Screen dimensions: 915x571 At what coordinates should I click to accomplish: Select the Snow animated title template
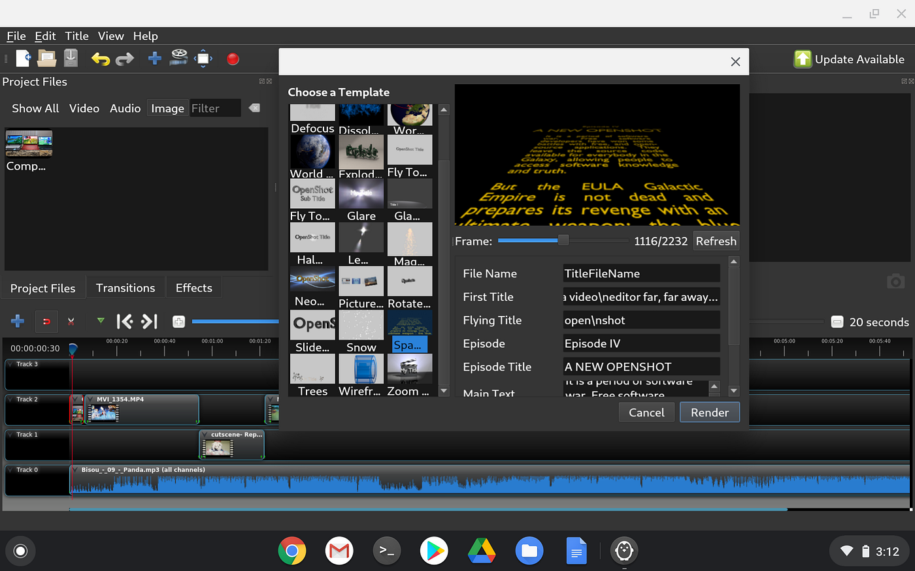tap(361, 332)
